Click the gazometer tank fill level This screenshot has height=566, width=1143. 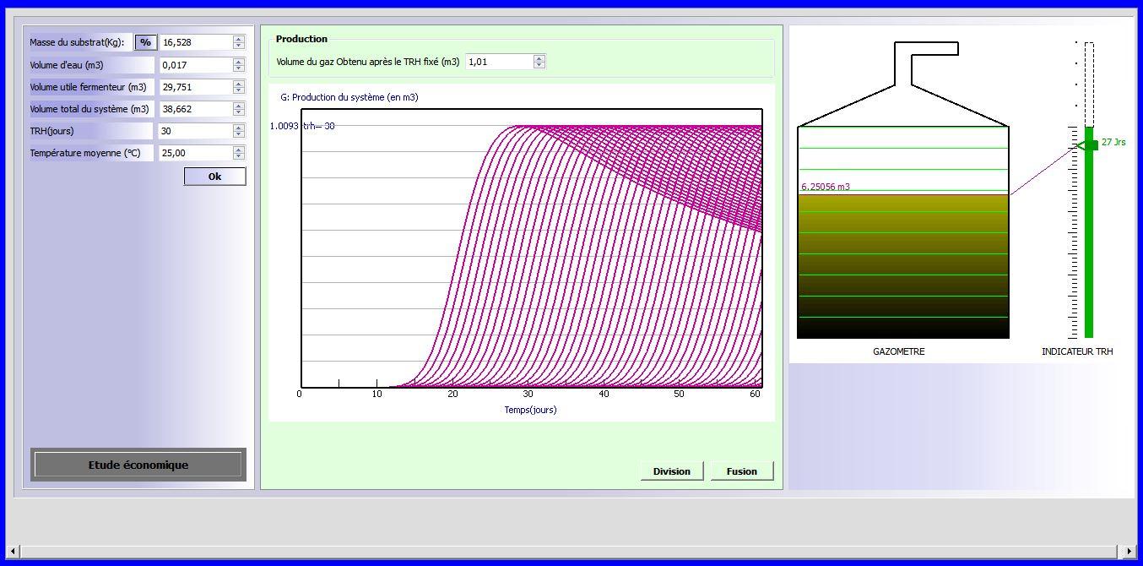903,266
